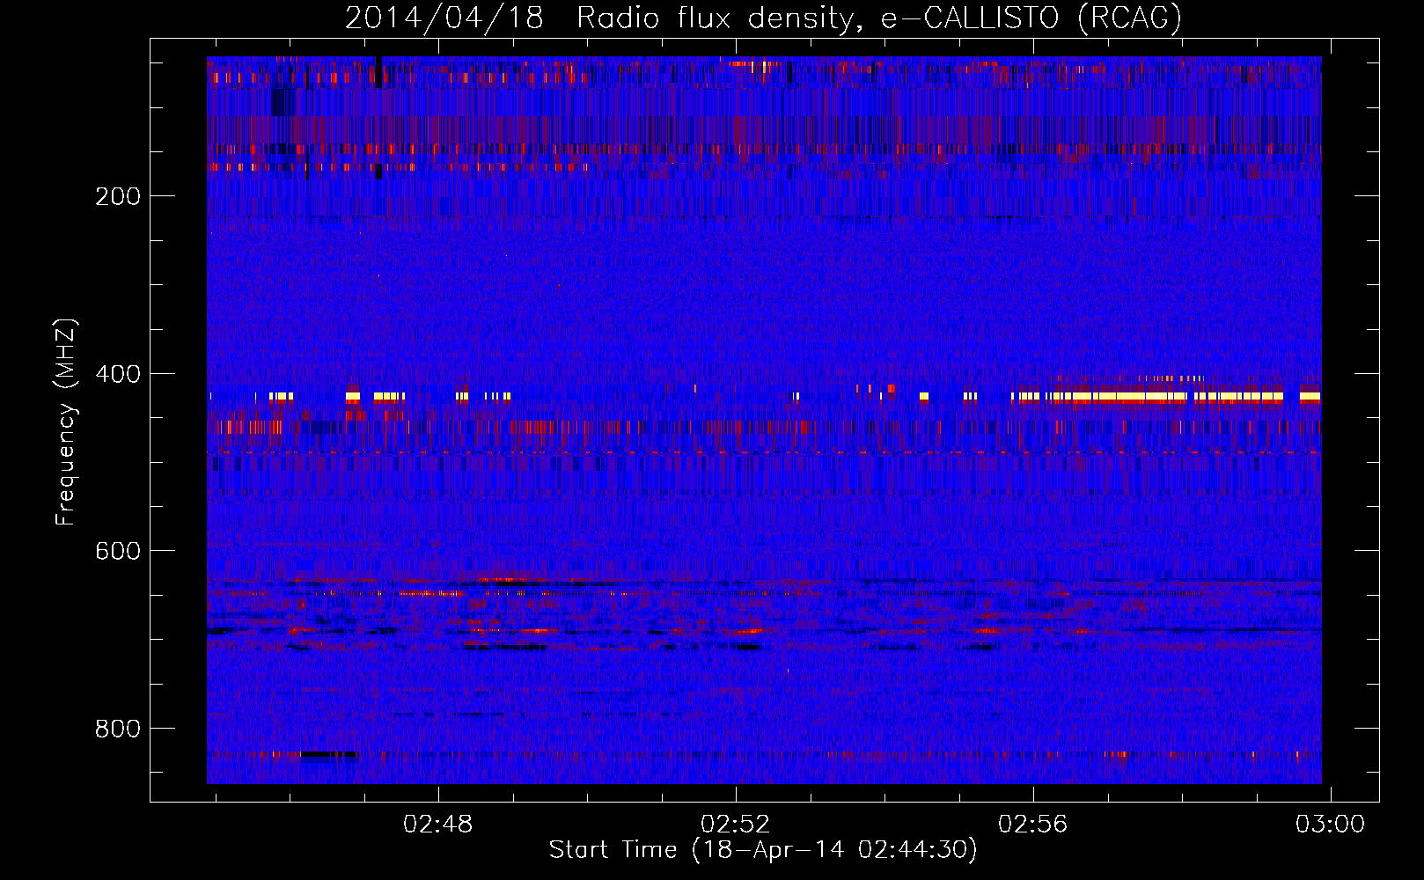Click the 400 frequency tick label
The image size is (1424, 880).
click(118, 374)
